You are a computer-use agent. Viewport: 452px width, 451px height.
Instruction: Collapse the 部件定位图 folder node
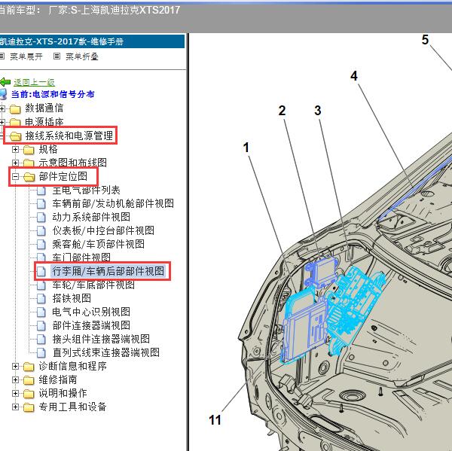(15, 176)
